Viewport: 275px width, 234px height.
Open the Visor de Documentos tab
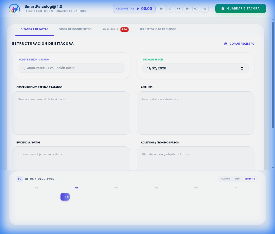[x=75, y=29]
